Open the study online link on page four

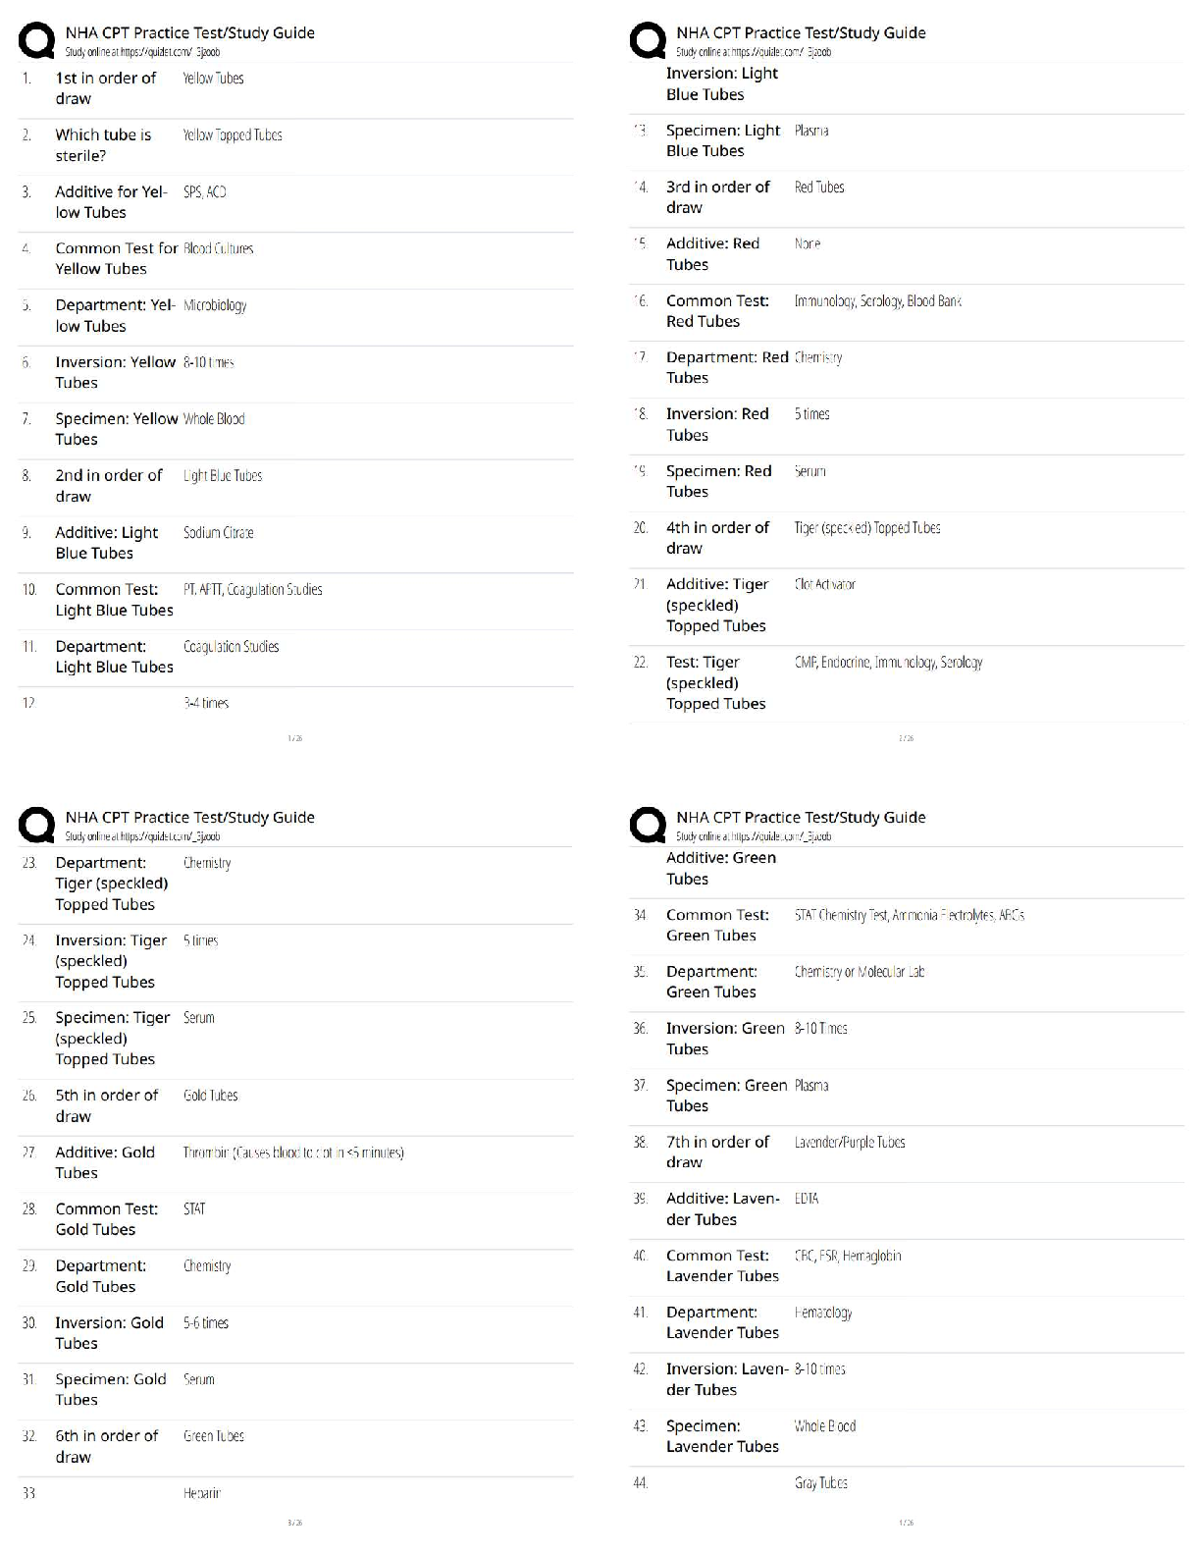tap(754, 836)
